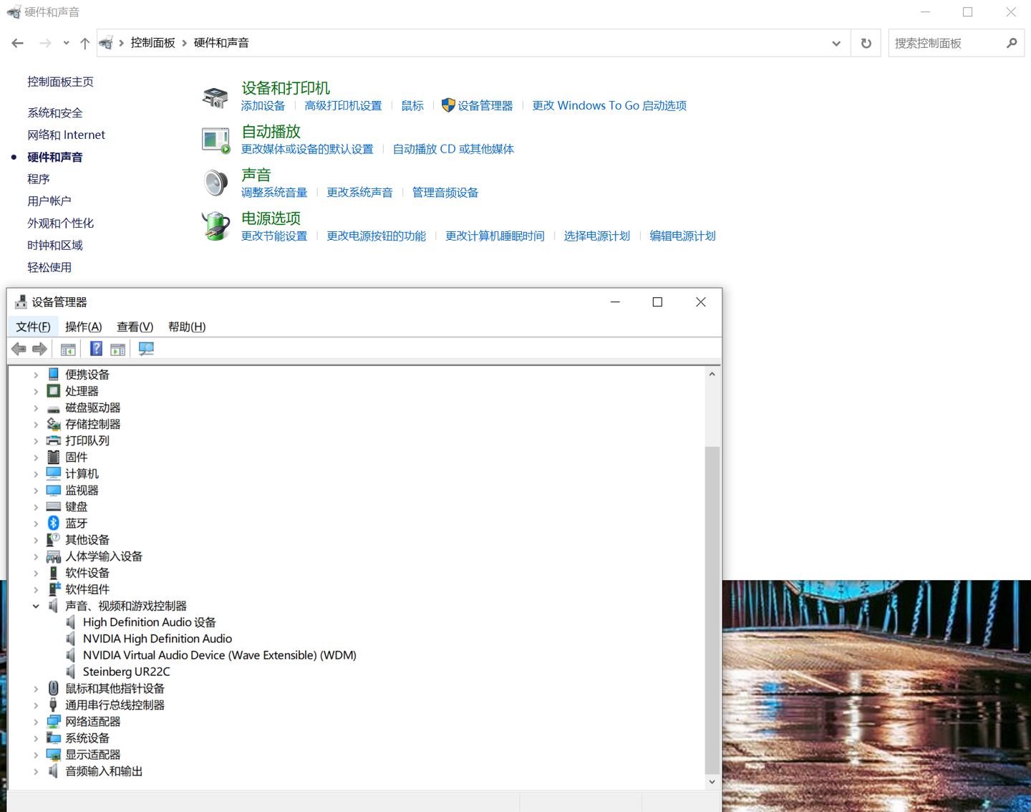
Task: Click the address bar refresh button
Action: coord(866,42)
